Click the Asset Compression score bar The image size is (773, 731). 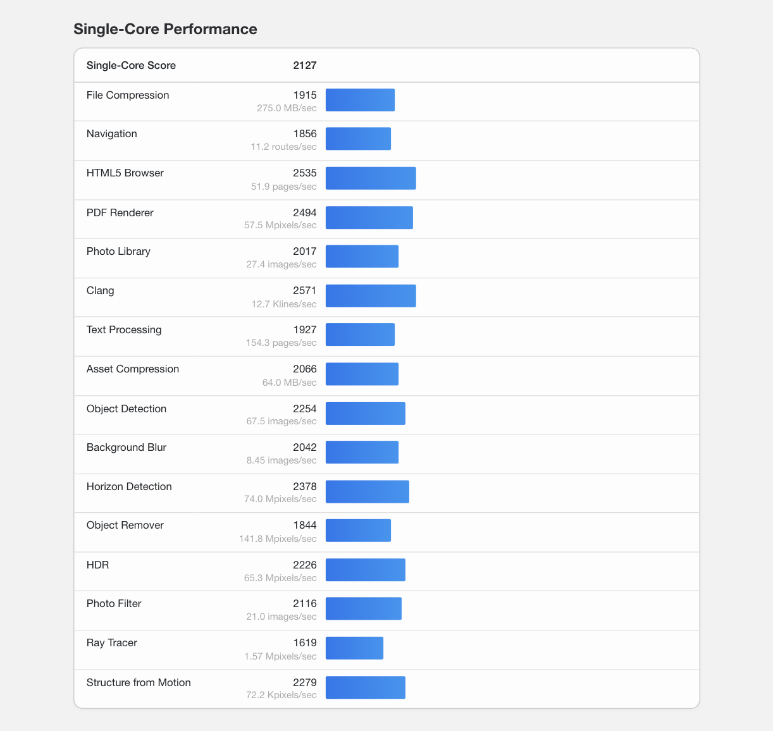click(362, 374)
